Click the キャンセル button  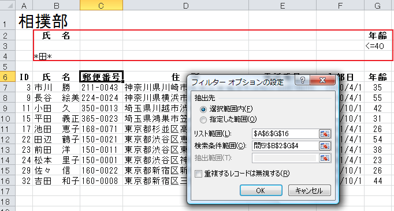pos(309,191)
